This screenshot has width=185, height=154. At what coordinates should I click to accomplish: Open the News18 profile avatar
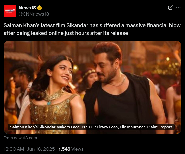pos(10,11)
